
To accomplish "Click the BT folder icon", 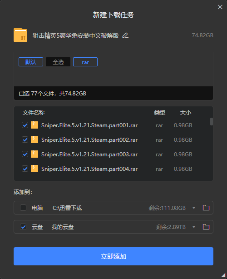I will [x=20, y=35].
